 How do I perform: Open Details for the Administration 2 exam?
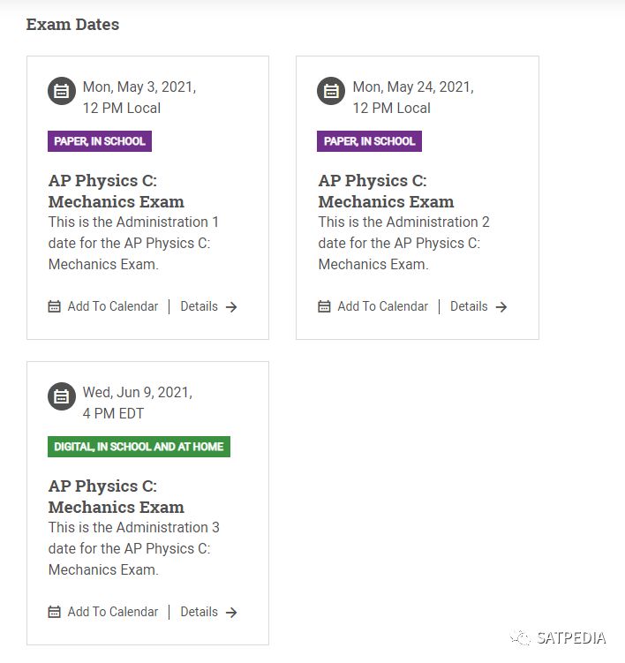[x=469, y=306]
